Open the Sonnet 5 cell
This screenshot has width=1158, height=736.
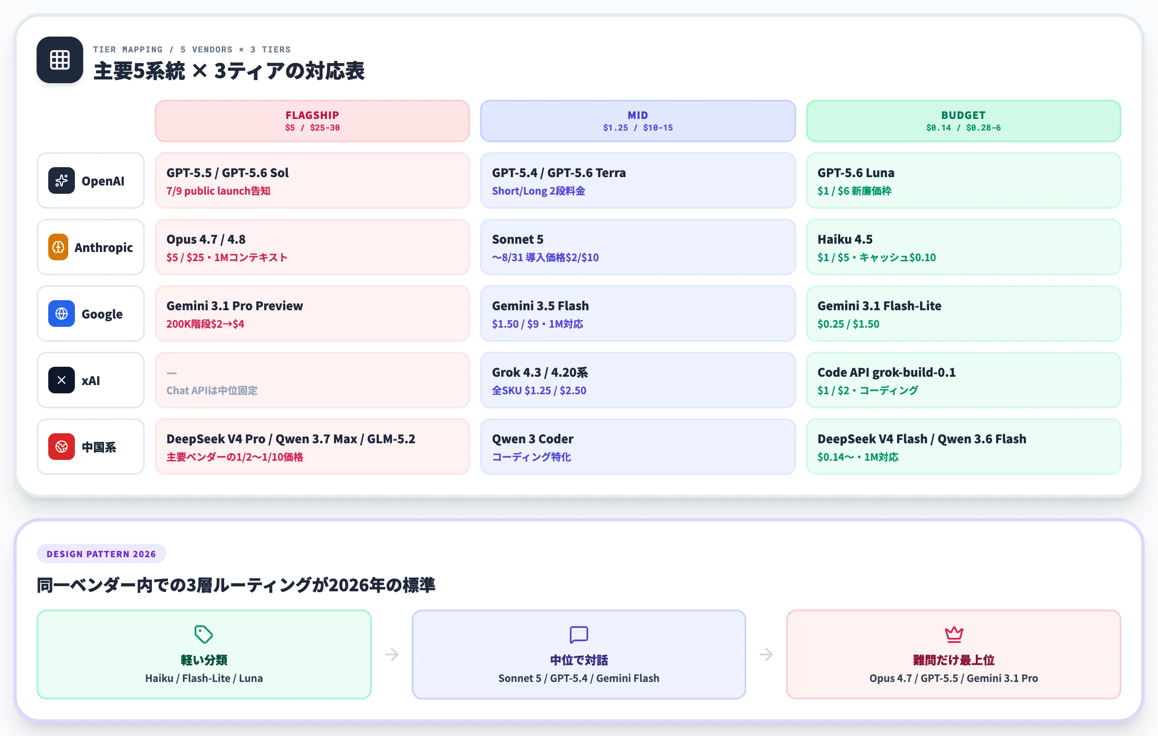coord(638,247)
